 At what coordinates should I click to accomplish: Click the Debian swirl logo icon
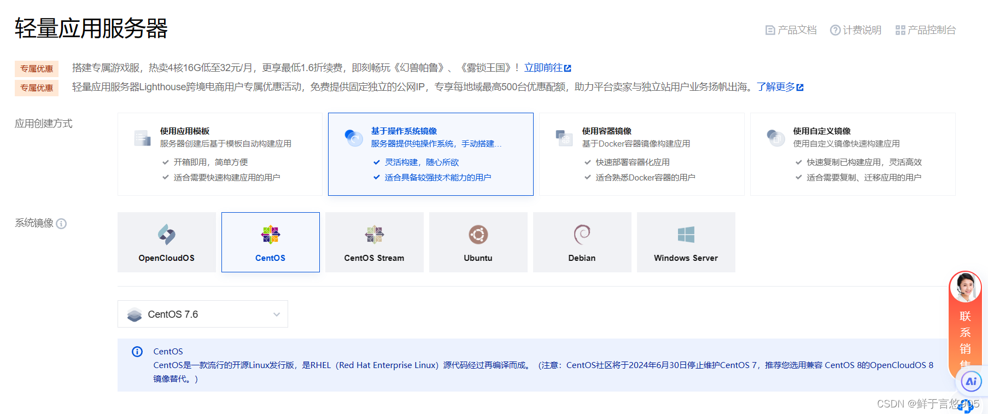(x=582, y=235)
